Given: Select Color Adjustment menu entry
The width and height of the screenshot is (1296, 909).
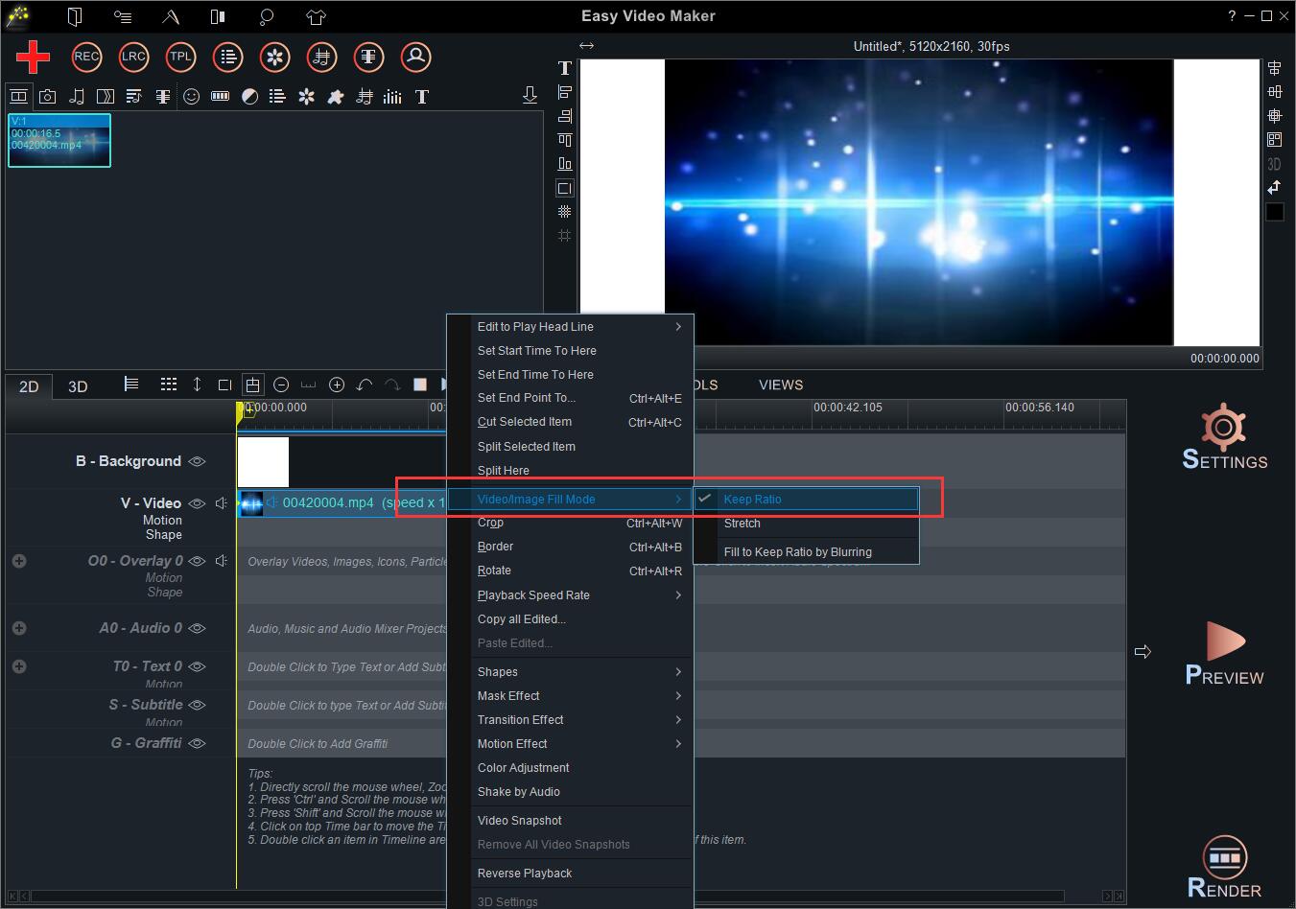Looking at the screenshot, I should pyautogui.click(x=571, y=767).
